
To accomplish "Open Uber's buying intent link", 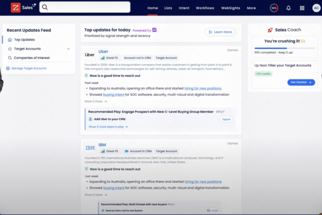I will [114, 95].
